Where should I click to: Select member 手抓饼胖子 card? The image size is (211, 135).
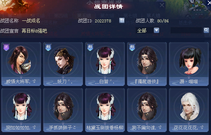[63, 110]
